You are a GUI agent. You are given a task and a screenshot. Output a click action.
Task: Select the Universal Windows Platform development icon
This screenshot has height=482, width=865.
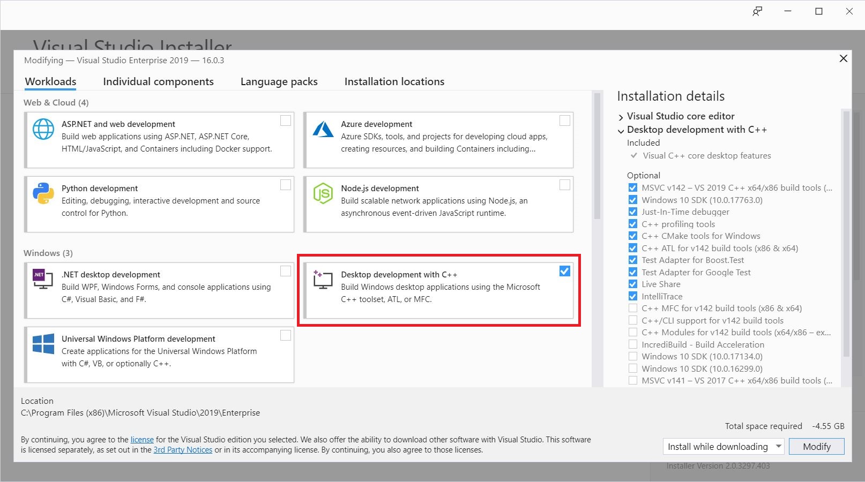43,343
